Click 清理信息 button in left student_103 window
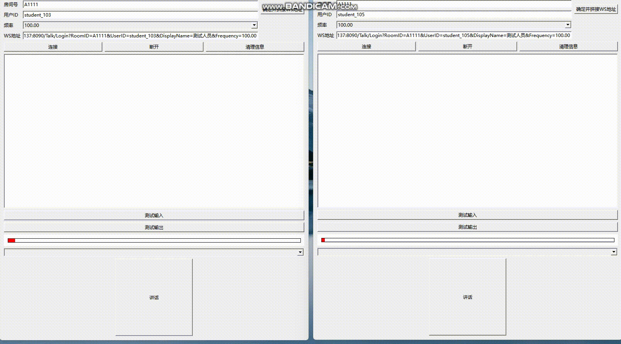The image size is (621, 344). click(255, 47)
